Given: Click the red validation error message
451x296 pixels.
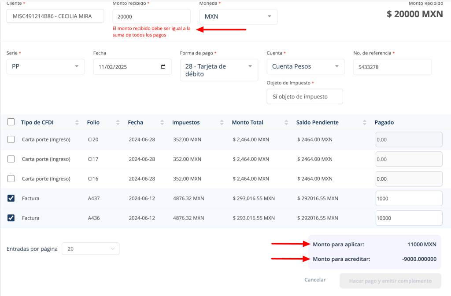Looking at the screenshot, I should pos(152,32).
